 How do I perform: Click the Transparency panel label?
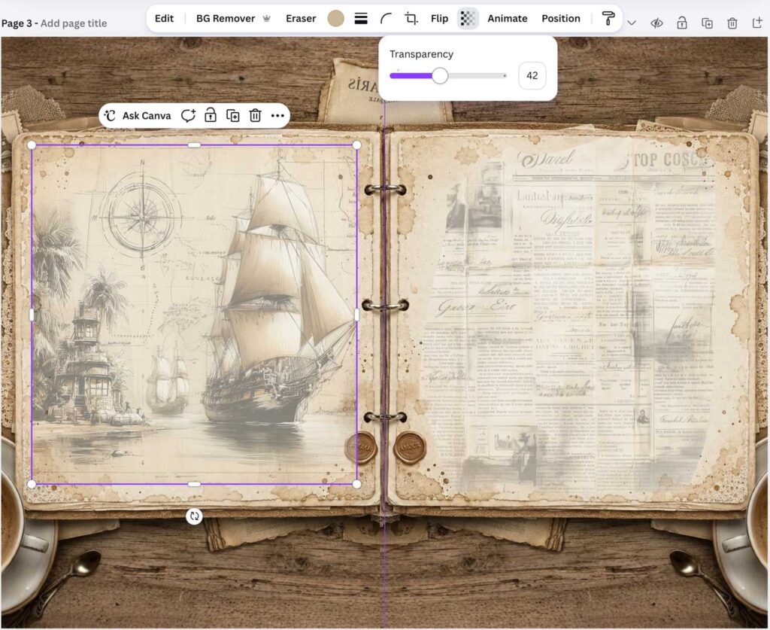[421, 54]
